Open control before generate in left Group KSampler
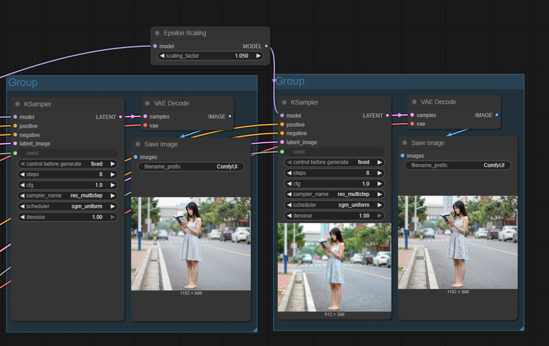 pos(67,164)
